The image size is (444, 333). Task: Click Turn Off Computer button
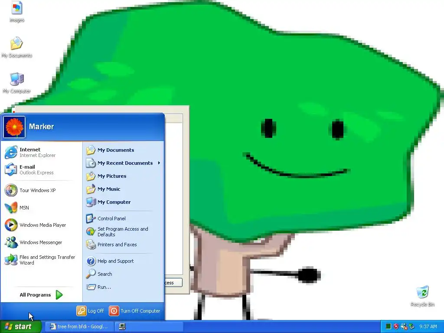[x=135, y=310]
